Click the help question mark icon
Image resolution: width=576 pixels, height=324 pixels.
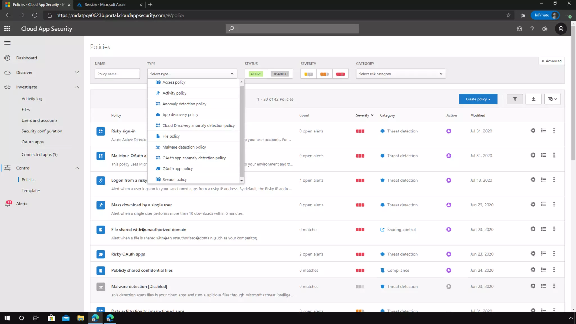(532, 29)
